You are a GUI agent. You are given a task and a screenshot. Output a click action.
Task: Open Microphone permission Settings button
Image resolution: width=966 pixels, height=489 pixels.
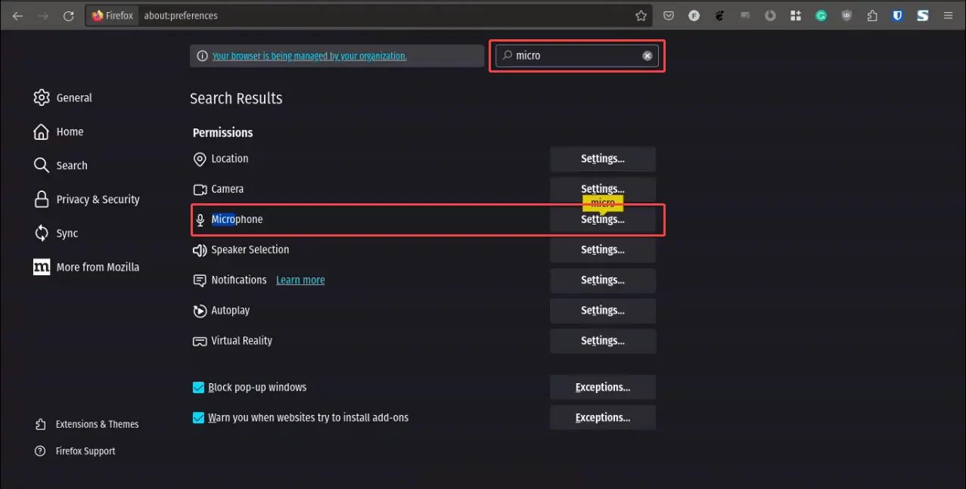[602, 220]
